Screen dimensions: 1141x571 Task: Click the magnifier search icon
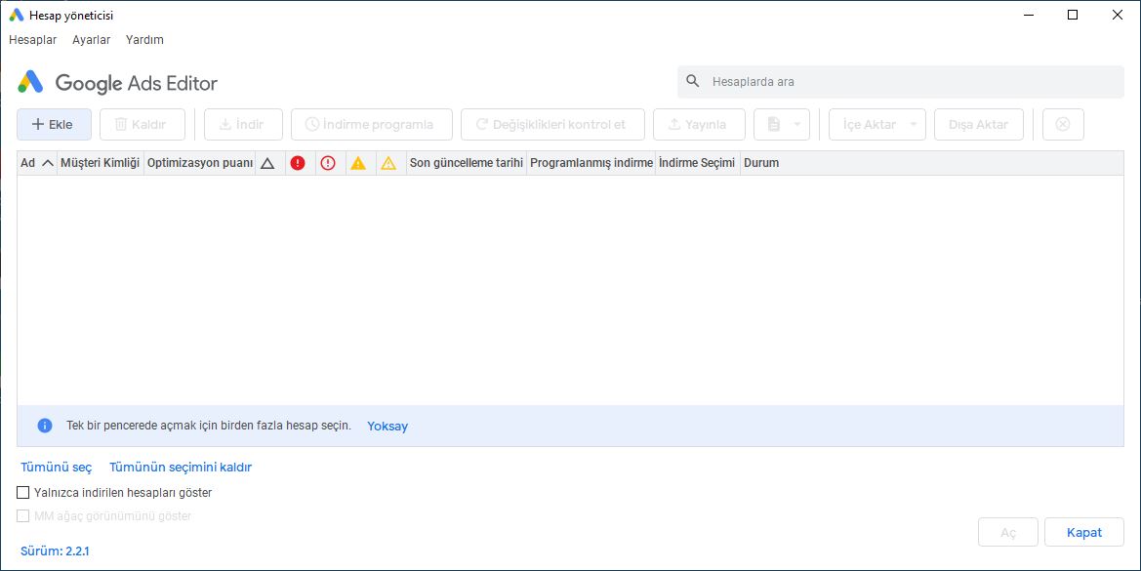coord(693,81)
